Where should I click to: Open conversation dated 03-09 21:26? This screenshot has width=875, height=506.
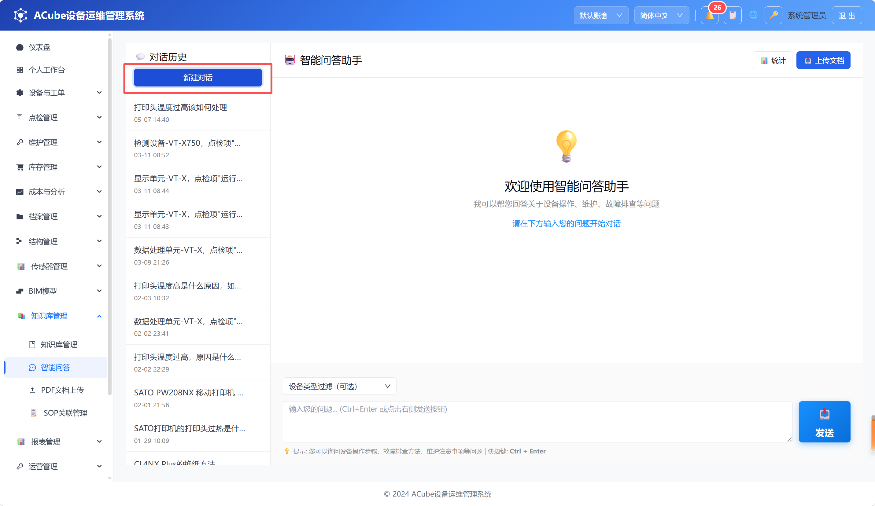pyautogui.click(x=198, y=256)
